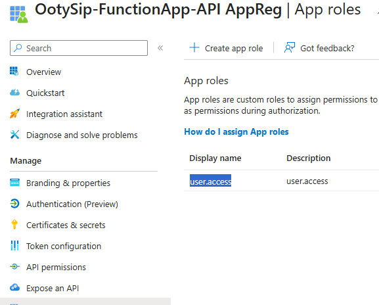Go to Branding & properties
The width and height of the screenshot is (379, 305).
68,183
